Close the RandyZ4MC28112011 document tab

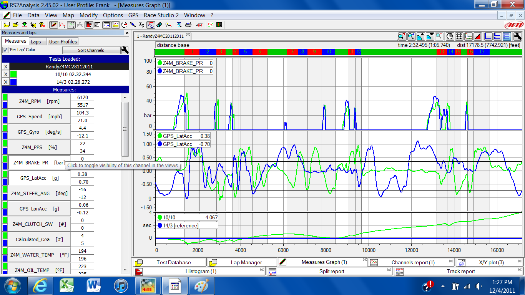(x=188, y=35)
